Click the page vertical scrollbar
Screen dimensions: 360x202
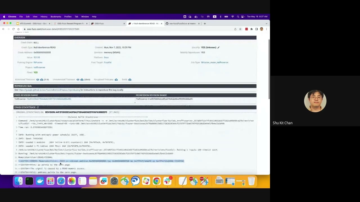[269, 69]
